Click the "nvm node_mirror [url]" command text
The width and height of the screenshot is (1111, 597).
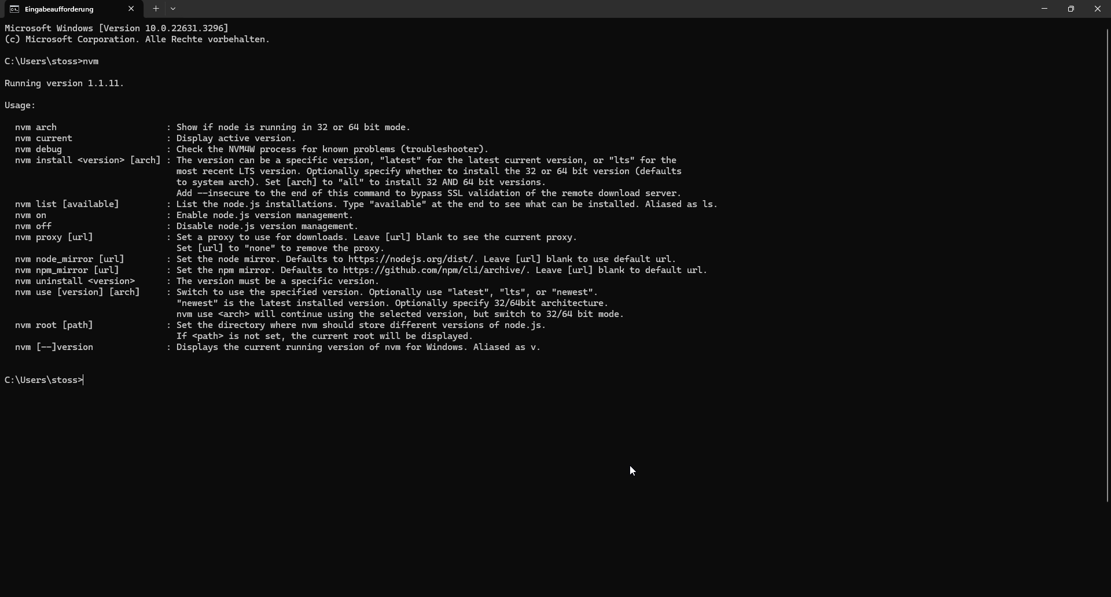[69, 259]
